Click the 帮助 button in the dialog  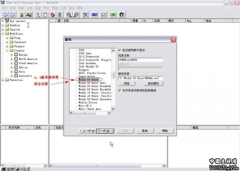tap(165, 131)
